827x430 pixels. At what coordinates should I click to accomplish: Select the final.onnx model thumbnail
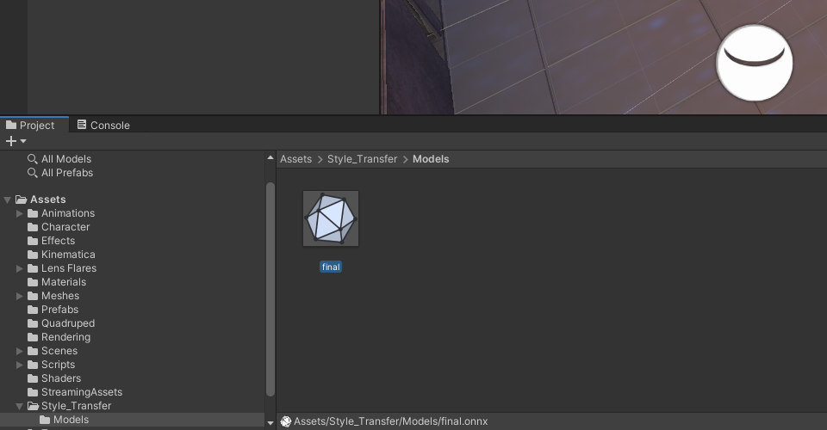click(331, 218)
